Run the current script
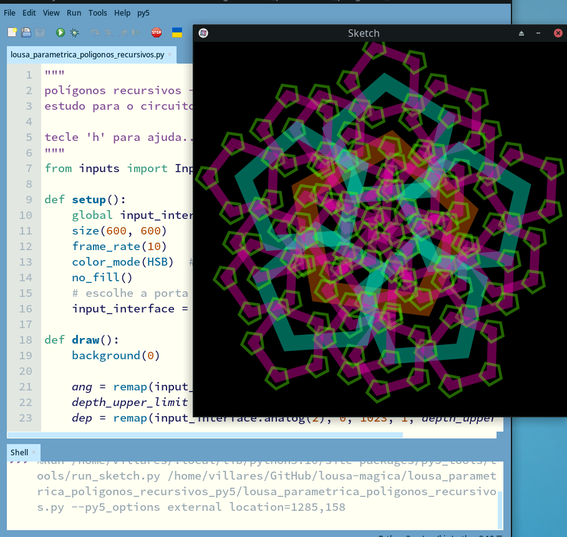 tap(59, 32)
